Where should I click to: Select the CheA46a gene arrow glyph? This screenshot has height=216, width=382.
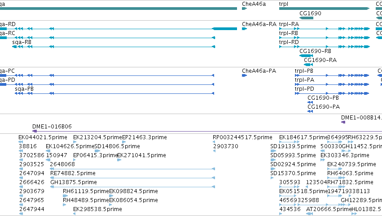coord(244,9)
